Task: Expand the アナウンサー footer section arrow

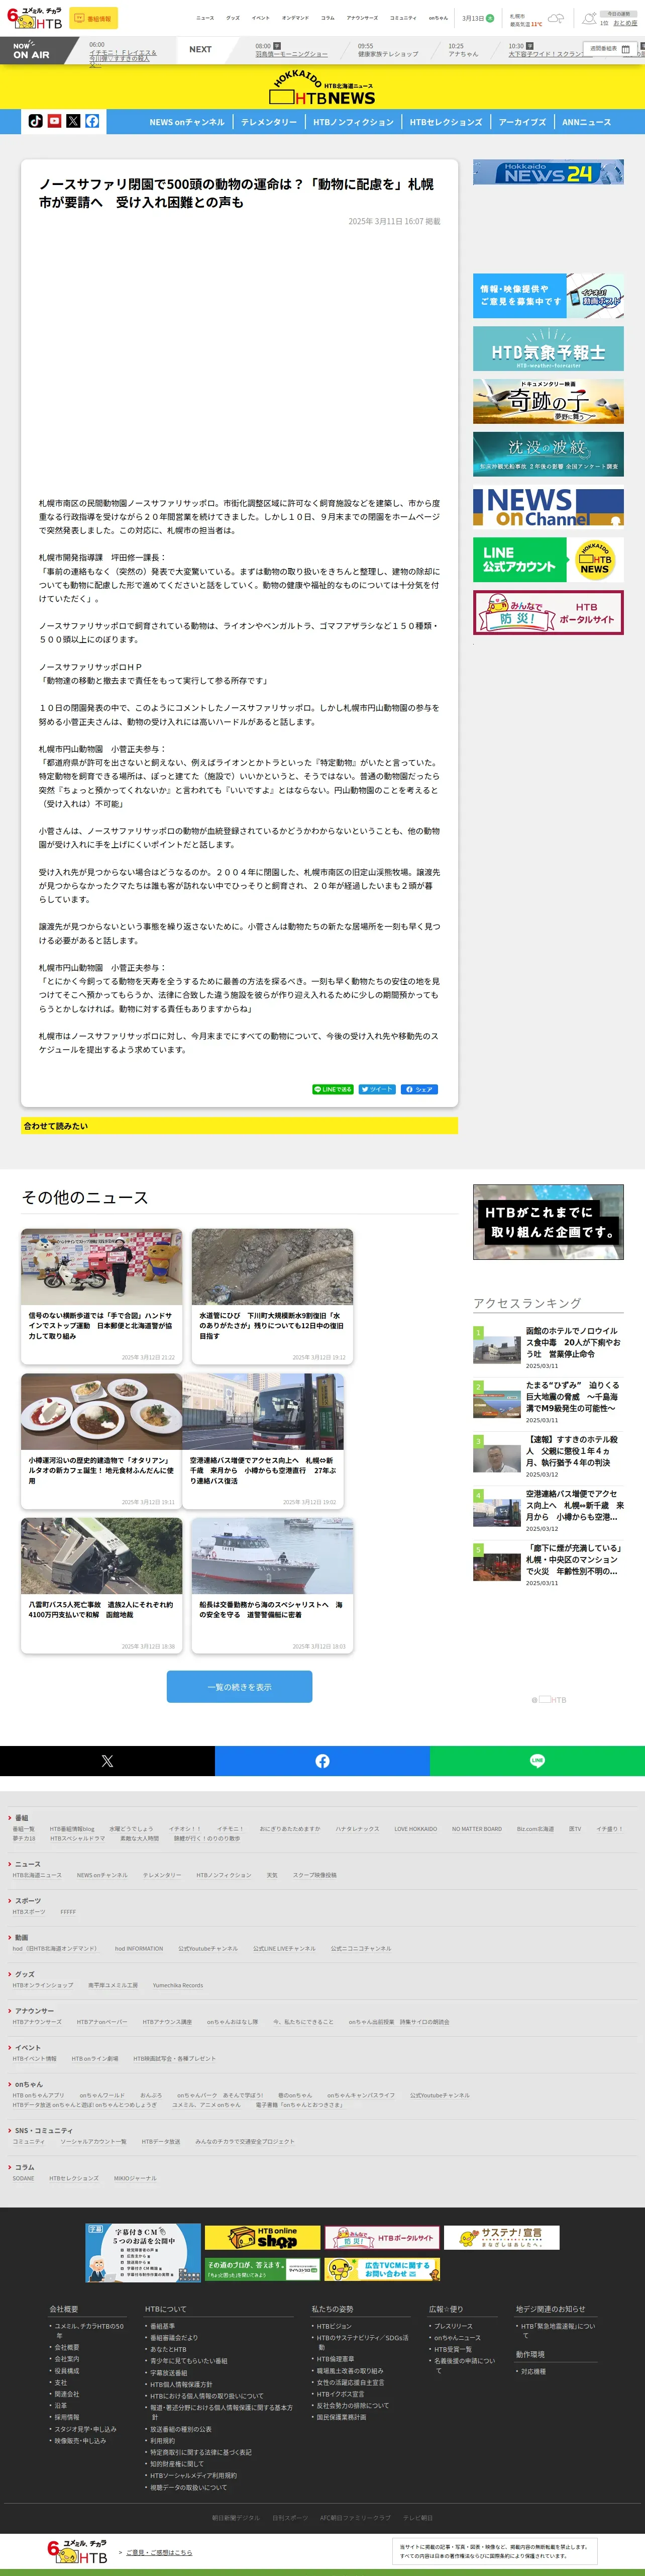Action: pos(10,2011)
